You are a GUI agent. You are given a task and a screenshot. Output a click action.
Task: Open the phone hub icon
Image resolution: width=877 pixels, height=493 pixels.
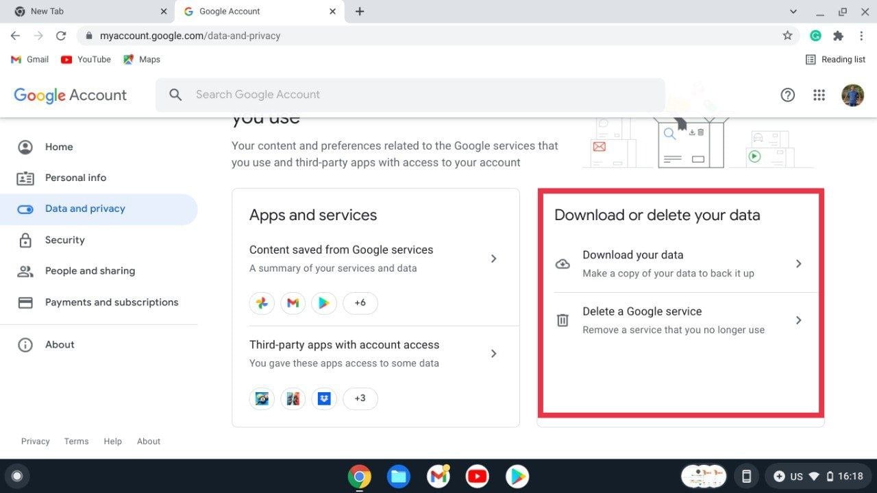[747, 476]
